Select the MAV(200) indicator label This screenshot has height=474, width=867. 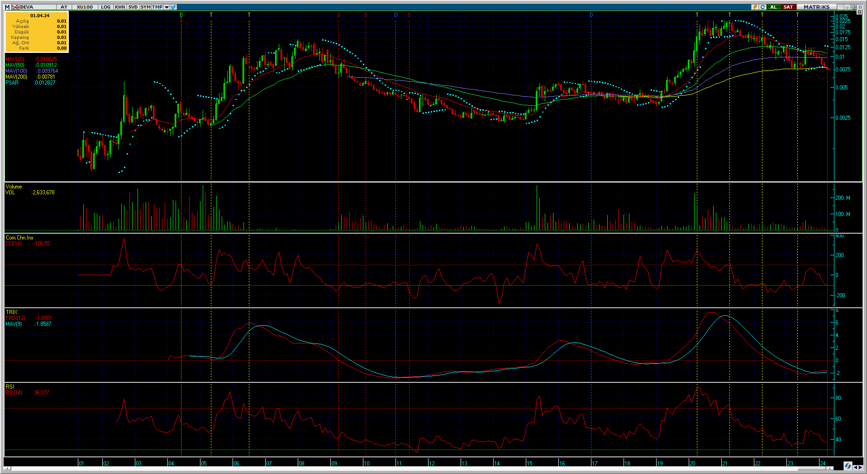pos(16,77)
